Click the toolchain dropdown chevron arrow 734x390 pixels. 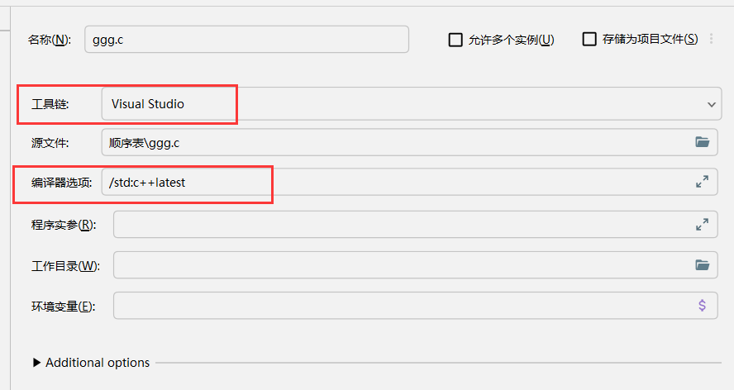712,105
